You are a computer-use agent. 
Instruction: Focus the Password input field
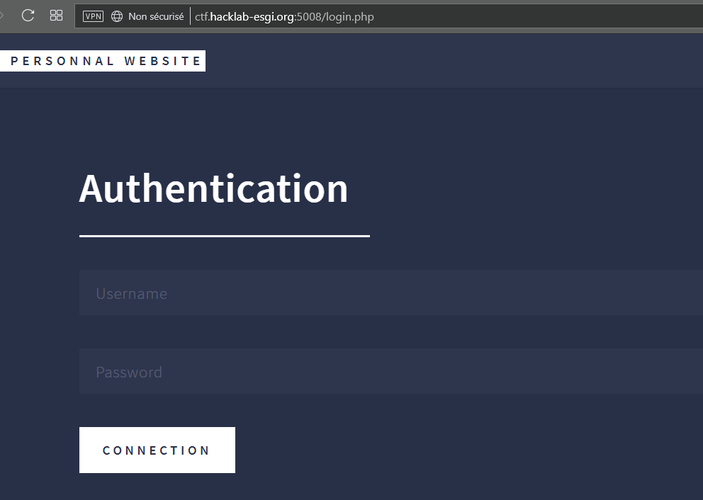[x=391, y=371]
